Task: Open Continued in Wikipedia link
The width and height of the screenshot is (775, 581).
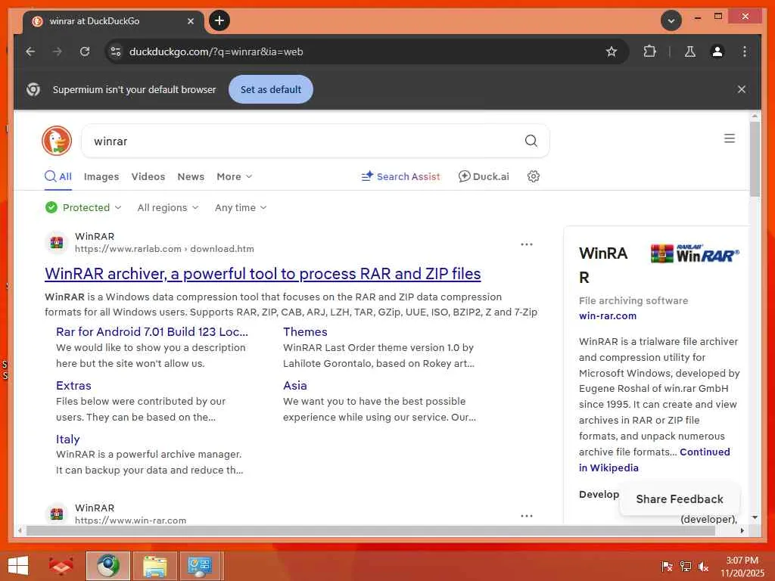Action: [655, 459]
